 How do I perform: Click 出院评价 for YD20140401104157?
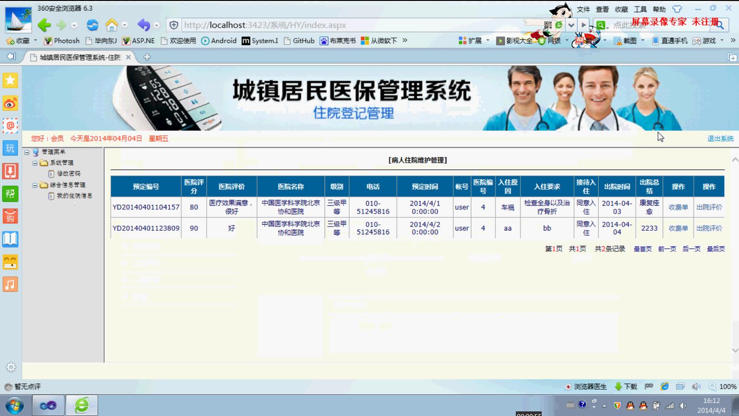tap(709, 207)
